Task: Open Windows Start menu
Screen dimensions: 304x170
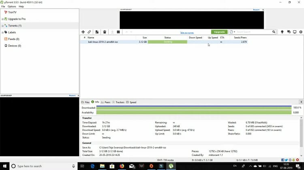Action: click(4, 166)
